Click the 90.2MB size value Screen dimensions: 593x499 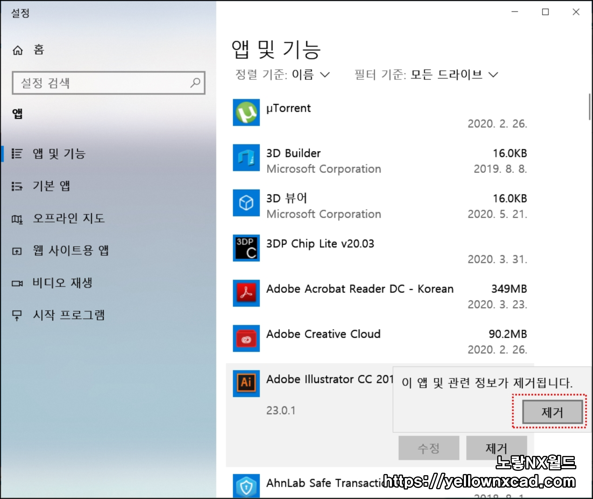point(508,334)
